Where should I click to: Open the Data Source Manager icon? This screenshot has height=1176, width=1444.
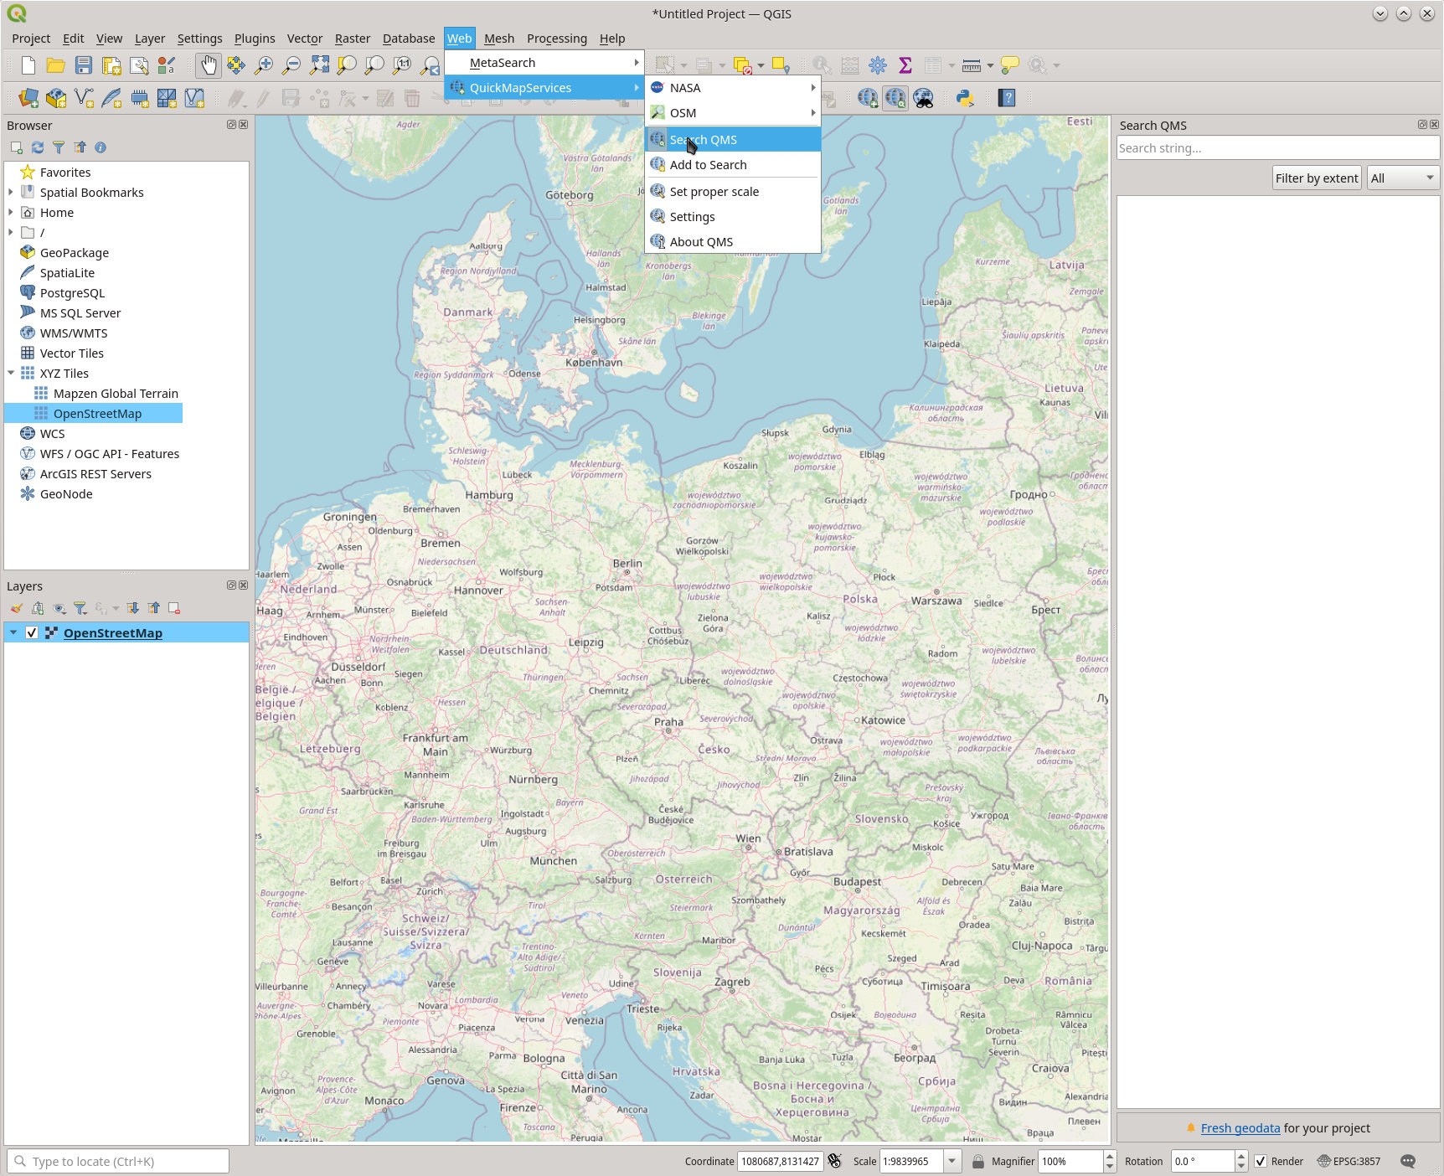click(x=28, y=99)
